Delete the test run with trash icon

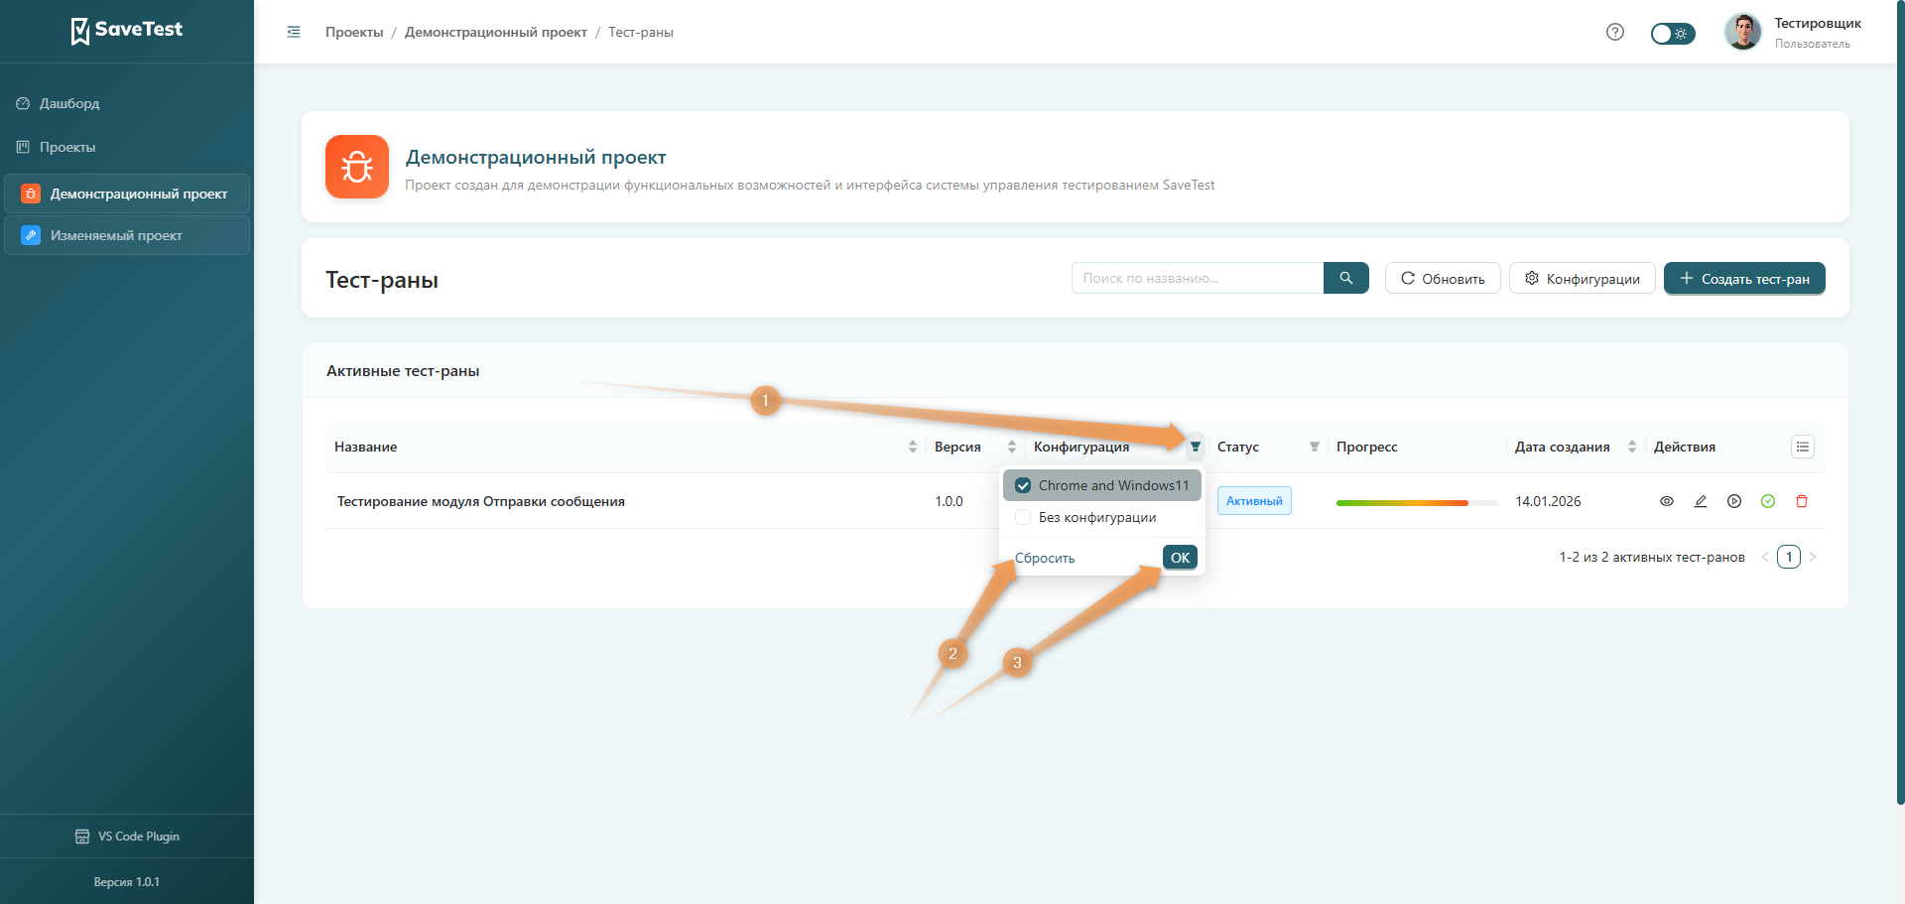coord(1802,501)
